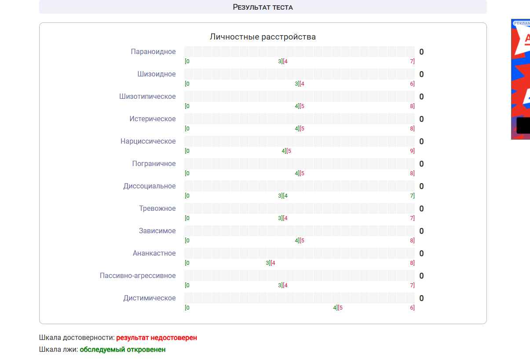Click the Дистимическое result bar

tap(299, 298)
